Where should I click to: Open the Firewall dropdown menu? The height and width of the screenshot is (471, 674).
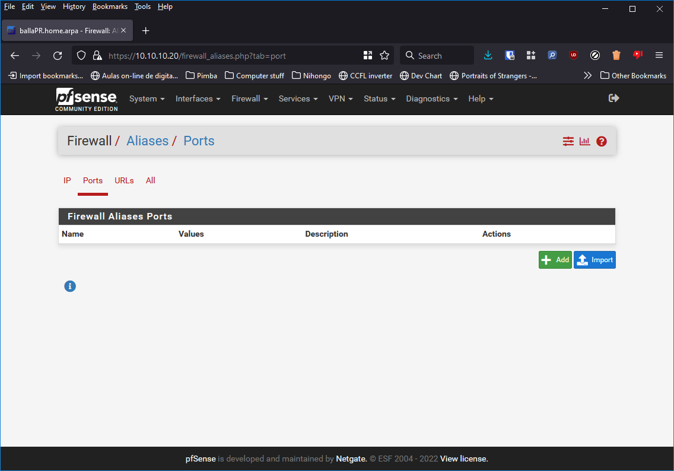click(x=249, y=98)
